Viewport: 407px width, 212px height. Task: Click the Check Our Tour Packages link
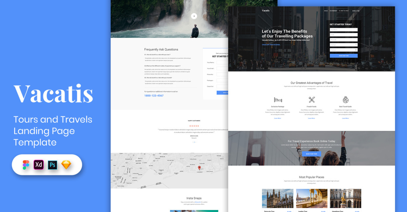(x=271, y=45)
